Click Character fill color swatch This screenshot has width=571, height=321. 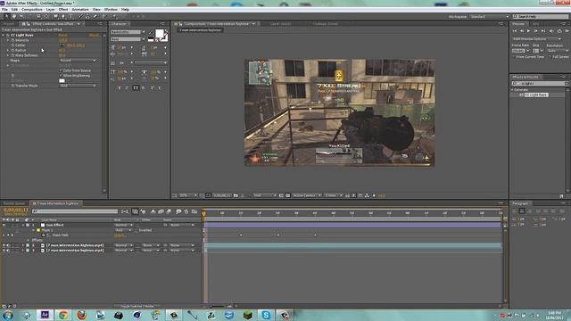pyautogui.click(x=159, y=34)
